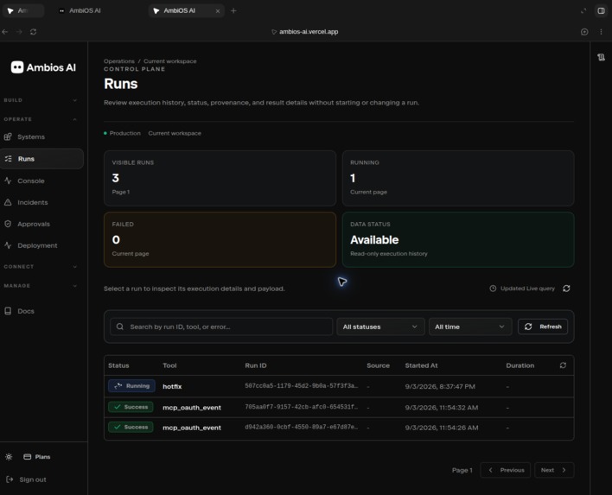
Task: Click run ID starting 705aa0f7
Action: pyautogui.click(x=302, y=407)
